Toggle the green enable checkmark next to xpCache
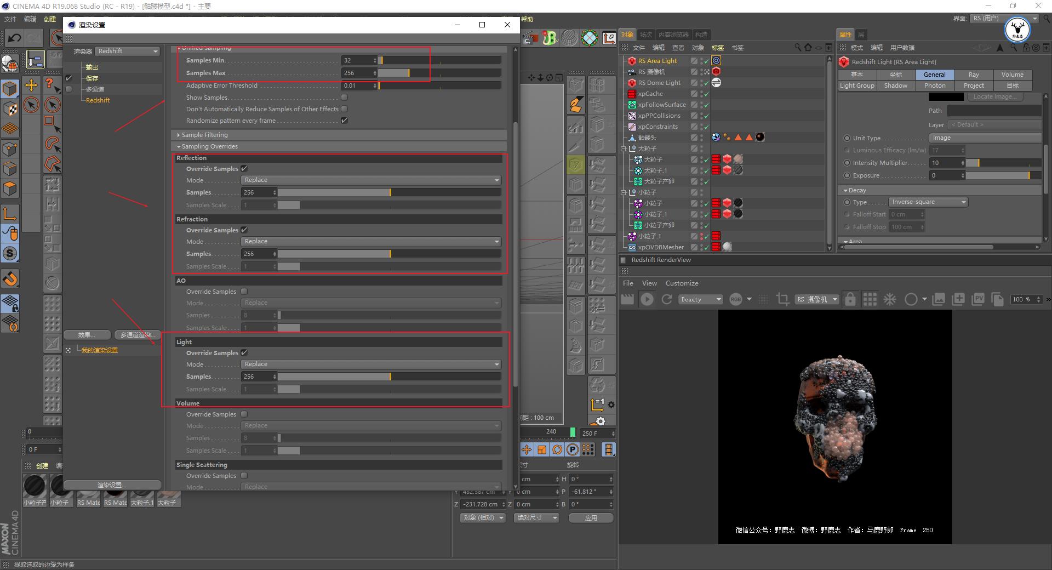1052x570 pixels. (x=707, y=94)
